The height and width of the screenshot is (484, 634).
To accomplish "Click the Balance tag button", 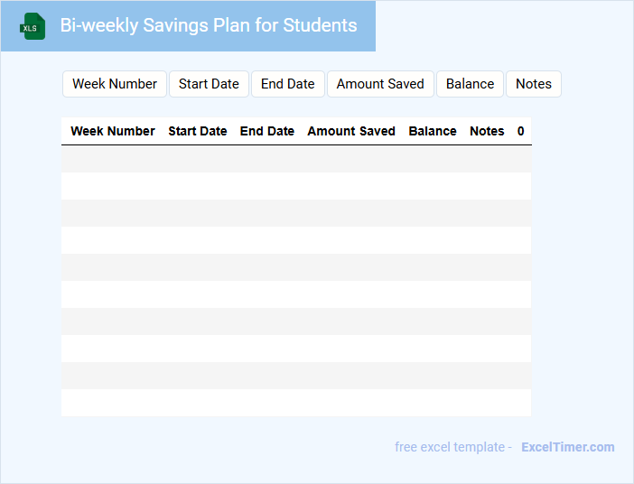I will (x=470, y=84).
